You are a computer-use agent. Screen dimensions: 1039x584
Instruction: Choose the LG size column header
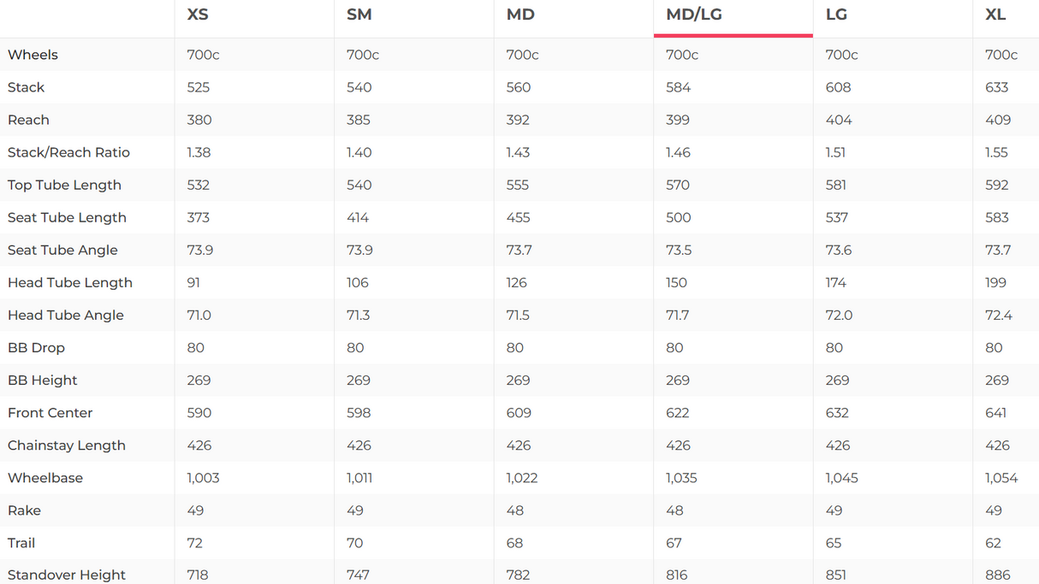837,15
